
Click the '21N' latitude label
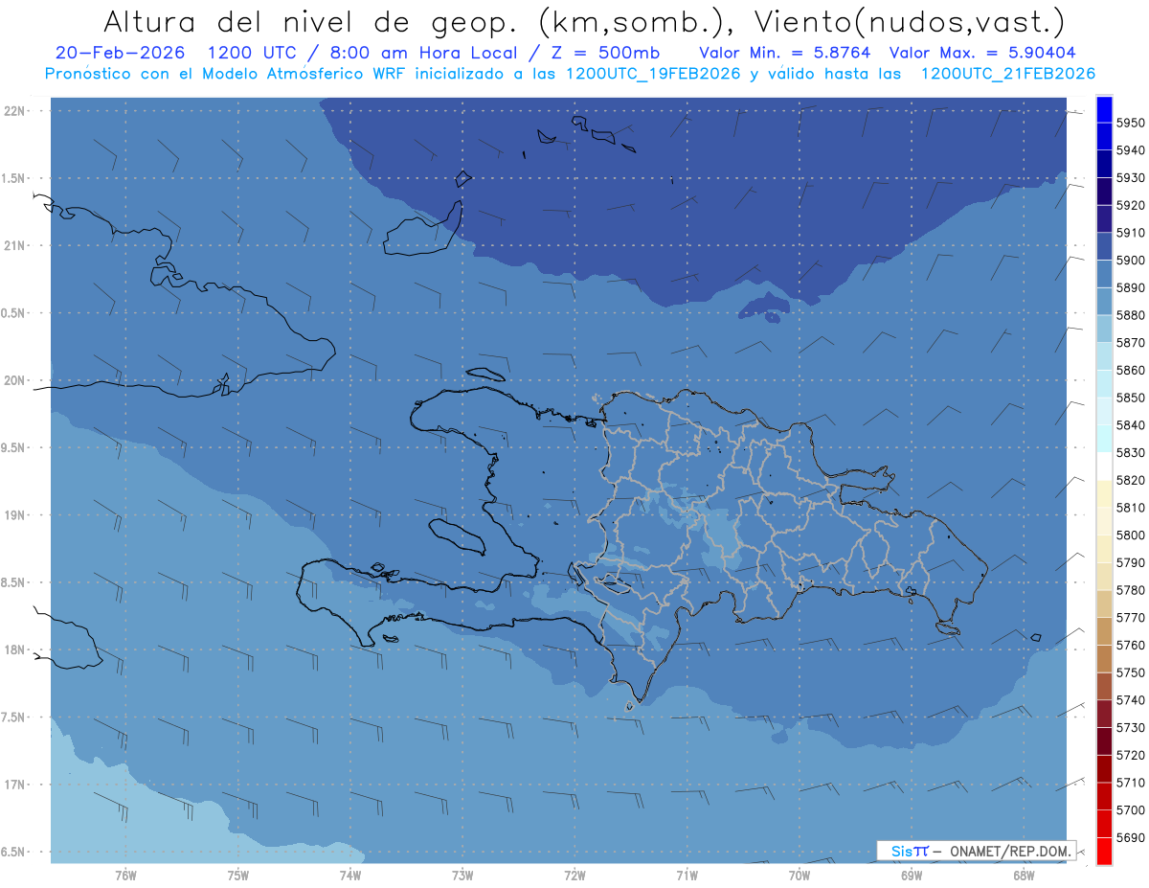(16, 246)
